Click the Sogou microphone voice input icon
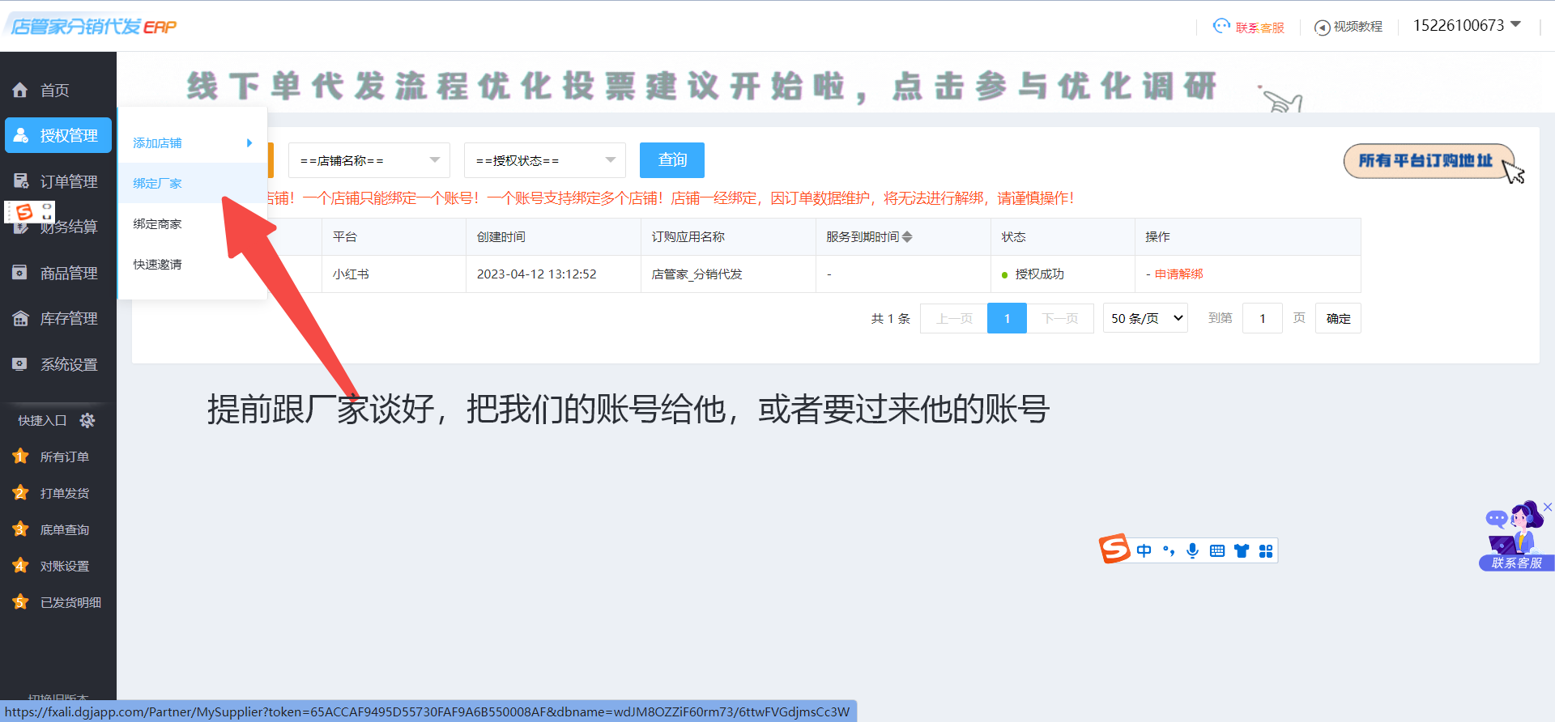1555x722 pixels. click(1192, 551)
